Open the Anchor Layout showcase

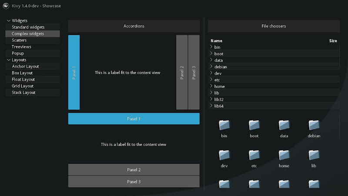[33, 67]
